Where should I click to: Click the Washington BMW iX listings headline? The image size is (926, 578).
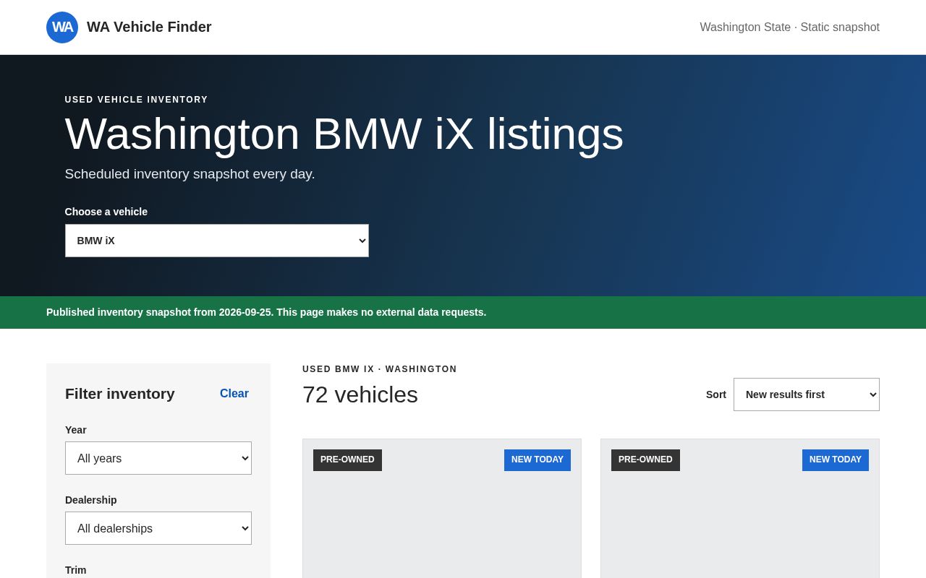344,134
